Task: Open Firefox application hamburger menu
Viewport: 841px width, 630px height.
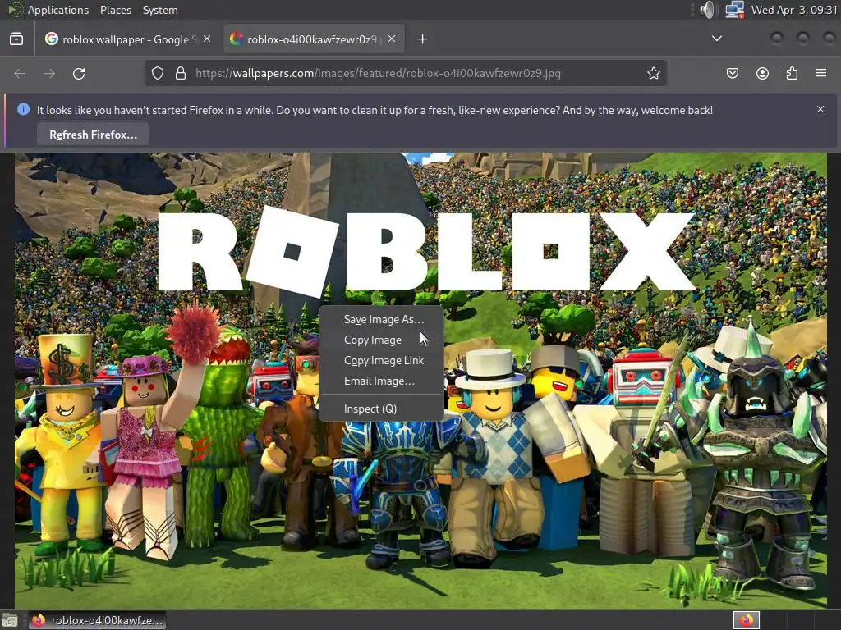Action: pyautogui.click(x=821, y=73)
